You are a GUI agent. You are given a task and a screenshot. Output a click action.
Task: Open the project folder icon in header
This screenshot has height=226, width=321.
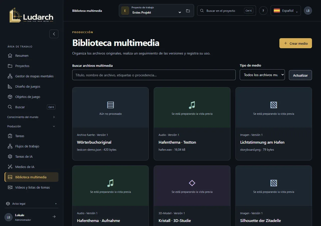[x=188, y=11]
